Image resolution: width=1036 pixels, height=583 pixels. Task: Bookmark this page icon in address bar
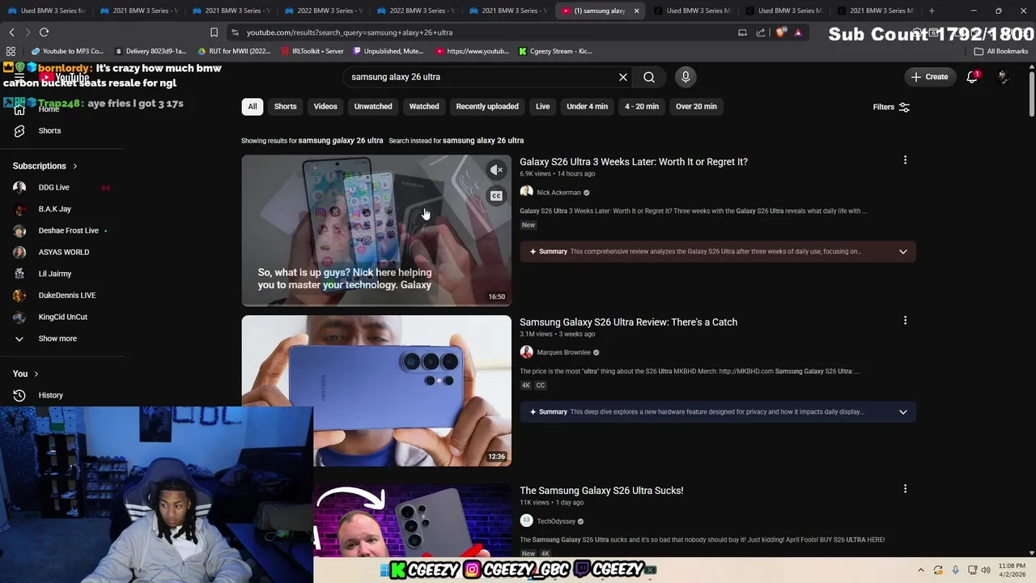click(214, 32)
